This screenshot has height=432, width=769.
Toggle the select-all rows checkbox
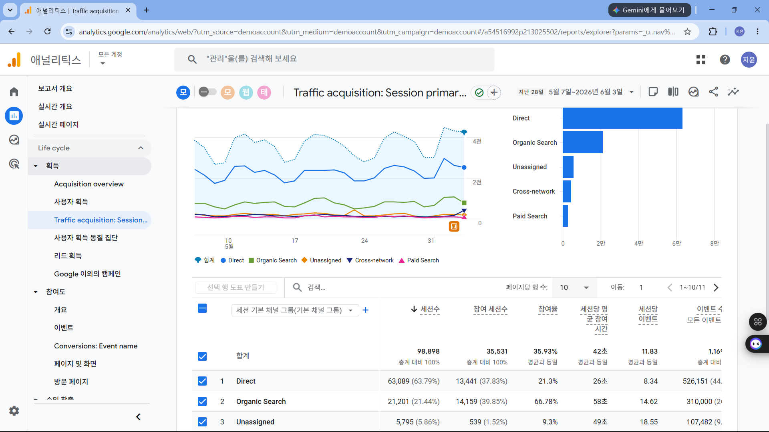[202, 308]
